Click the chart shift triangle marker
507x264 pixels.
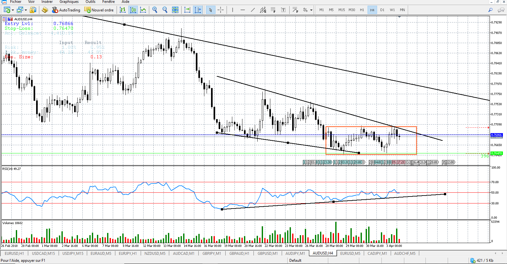pyautogui.click(x=399, y=17)
